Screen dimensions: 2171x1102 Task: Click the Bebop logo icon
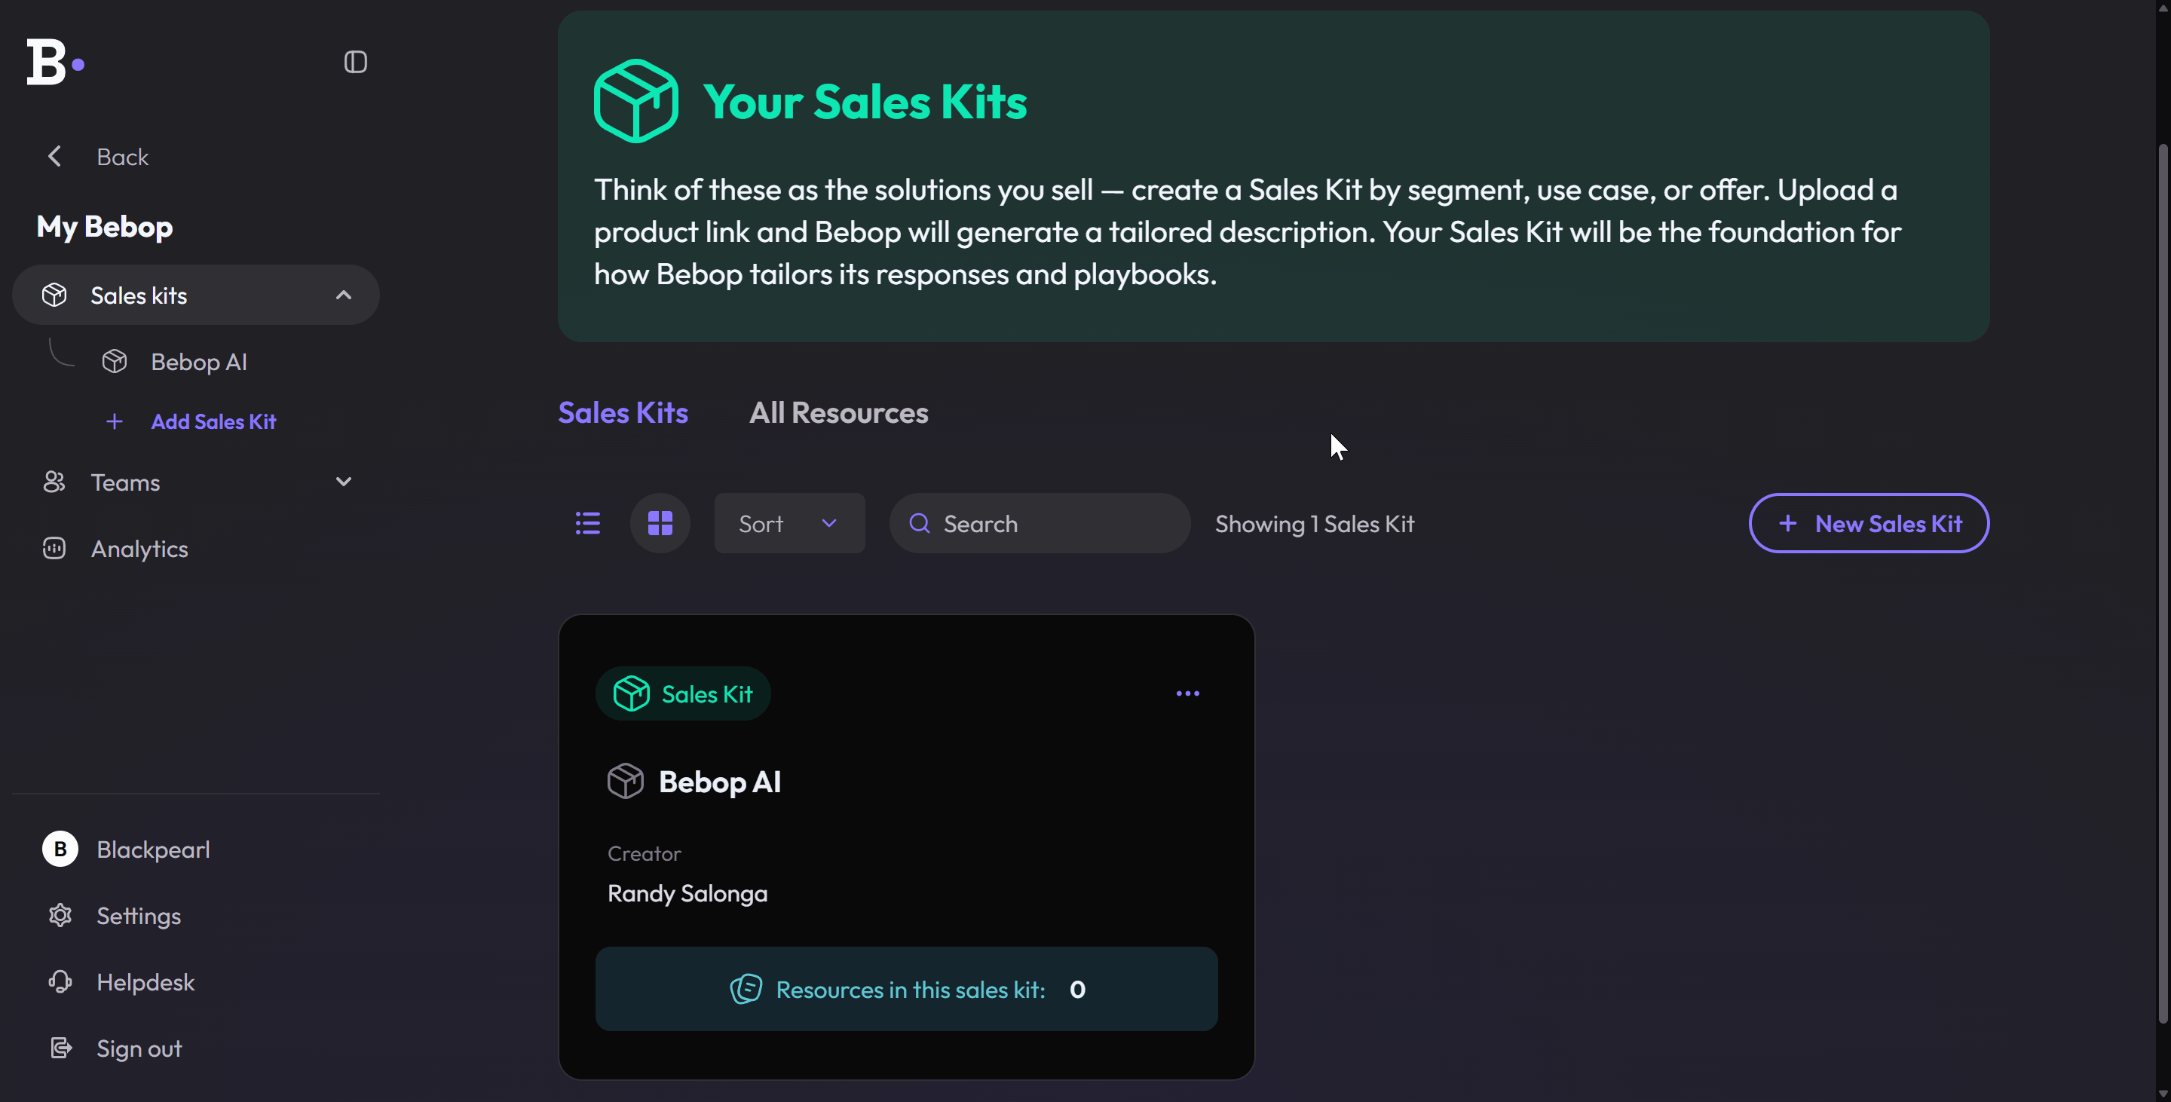(x=55, y=63)
